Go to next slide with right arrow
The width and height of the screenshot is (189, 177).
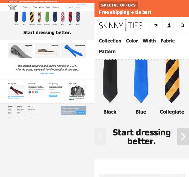tap(183, 137)
